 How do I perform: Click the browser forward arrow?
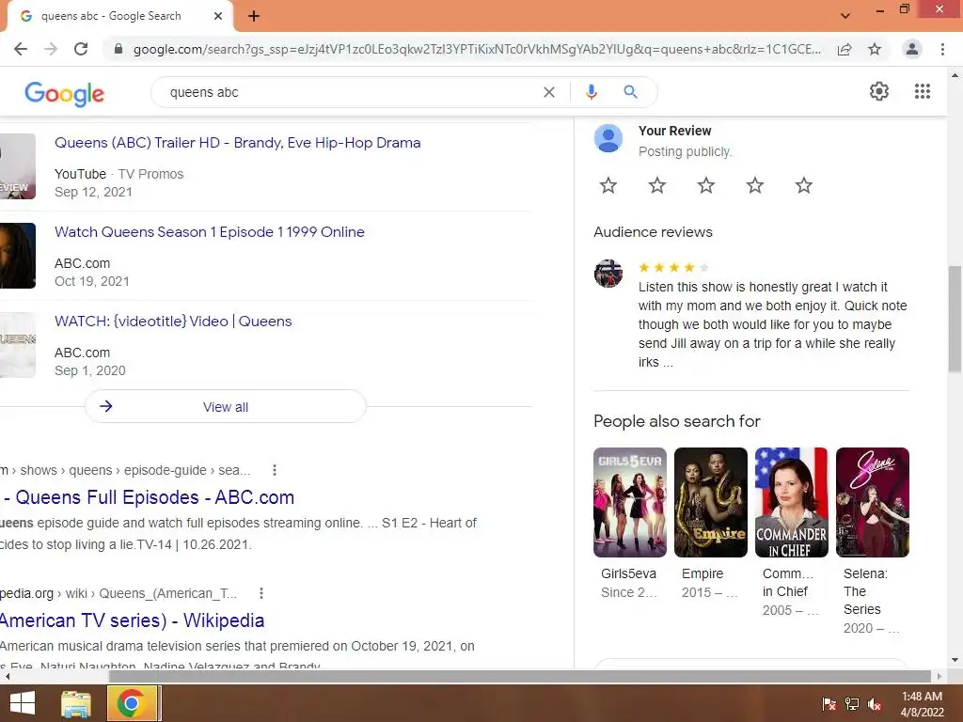pyautogui.click(x=51, y=49)
